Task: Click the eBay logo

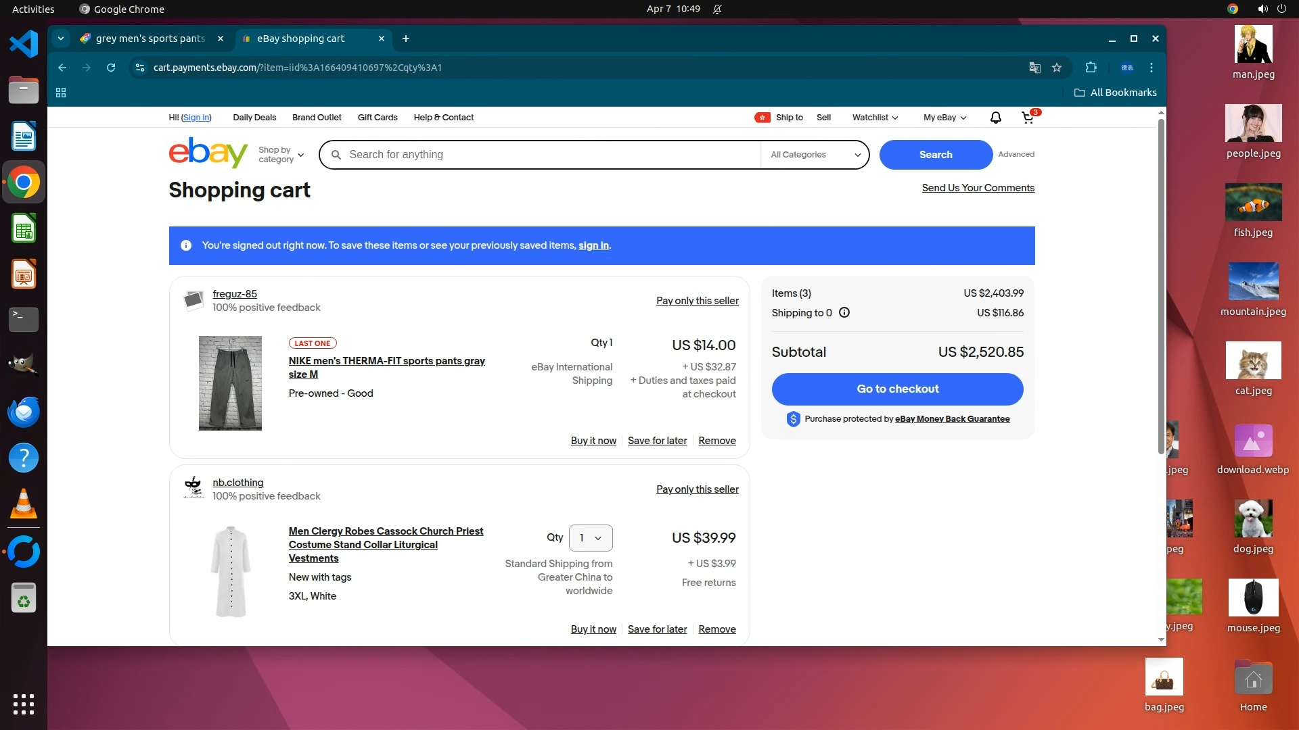Action: coord(208,153)
